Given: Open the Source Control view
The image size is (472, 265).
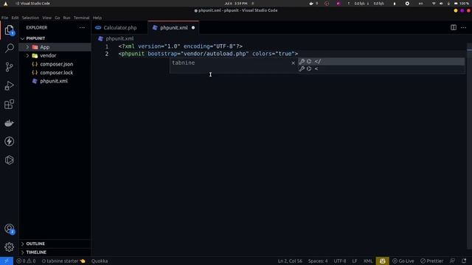Looking at the screenshot, I should click(x=10, y=67).
